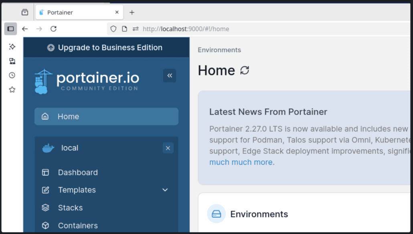This screenshot has width=413, height=234.
Task: Click the Docker whale icon beside local
Action: pos(48,148)
